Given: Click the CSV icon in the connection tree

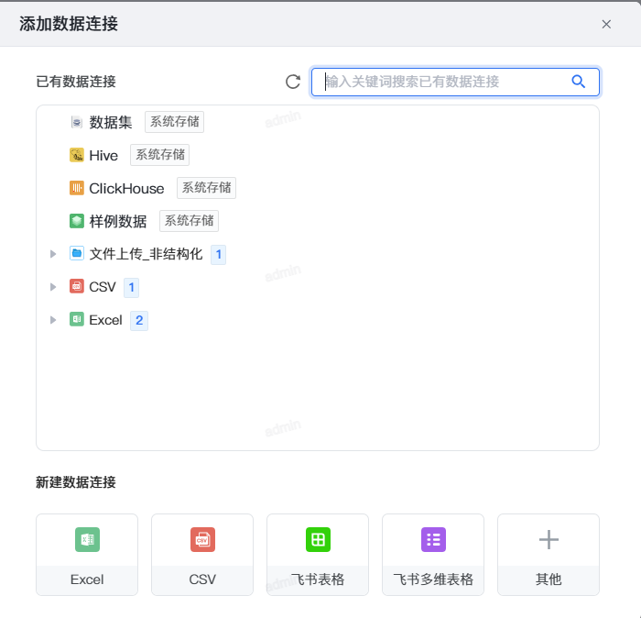Looking at the screenshot, I should coord(77,287).
